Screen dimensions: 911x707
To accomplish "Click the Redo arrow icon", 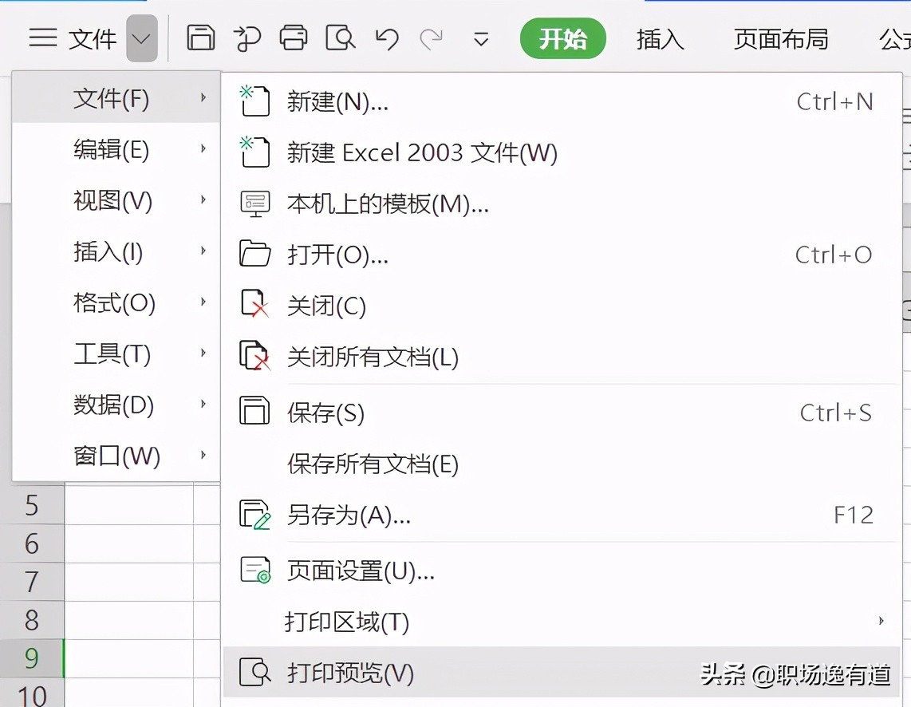I will (431, 39).
